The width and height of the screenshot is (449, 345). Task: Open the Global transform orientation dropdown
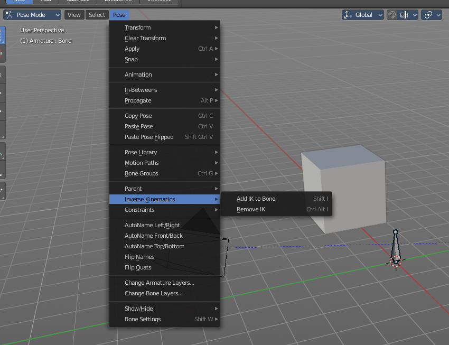coord(362,15)
